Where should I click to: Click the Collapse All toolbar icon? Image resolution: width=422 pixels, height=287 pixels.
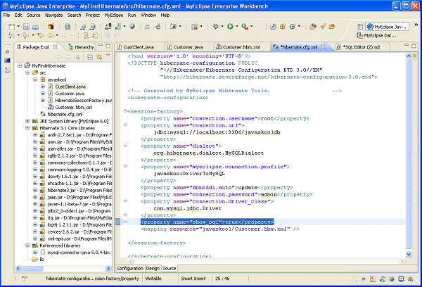pos(117,35)
